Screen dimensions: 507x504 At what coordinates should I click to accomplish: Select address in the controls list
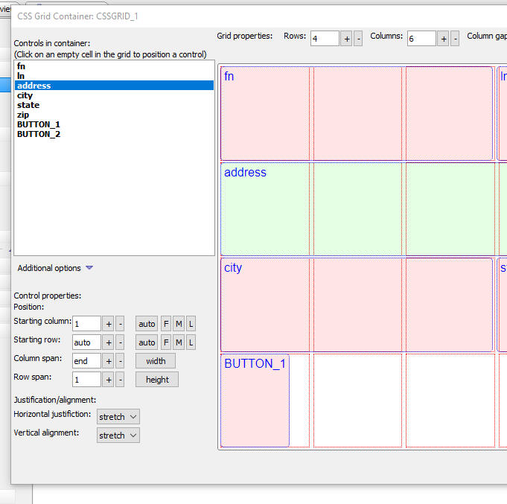114,86
